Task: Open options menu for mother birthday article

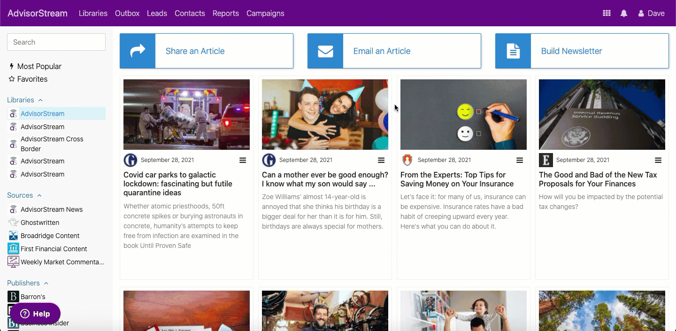Action: tap(381, 161)
